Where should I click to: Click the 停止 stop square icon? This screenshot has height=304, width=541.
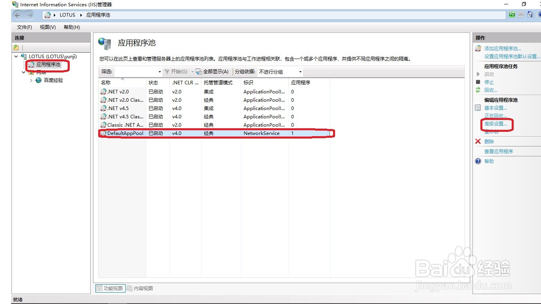pos(478,82)
